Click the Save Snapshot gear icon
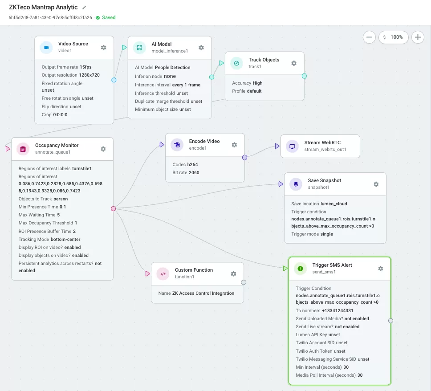The width and height of the screenshot is (431, 391). tap(376, 184)
